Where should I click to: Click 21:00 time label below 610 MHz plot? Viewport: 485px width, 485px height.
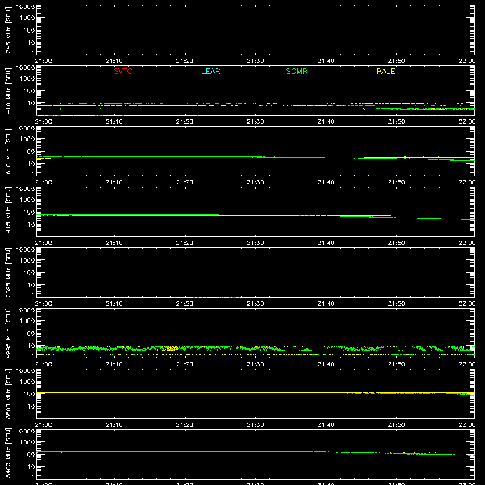44,182
